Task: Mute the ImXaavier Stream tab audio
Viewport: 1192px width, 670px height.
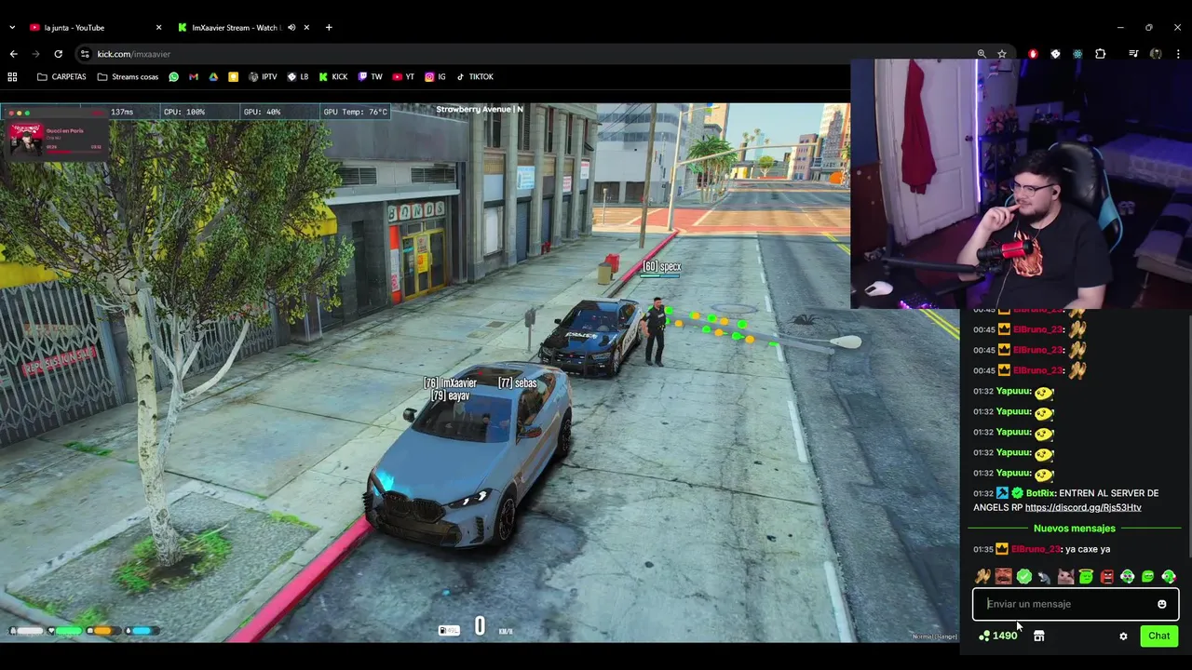Action: click(x=291, y=28)
